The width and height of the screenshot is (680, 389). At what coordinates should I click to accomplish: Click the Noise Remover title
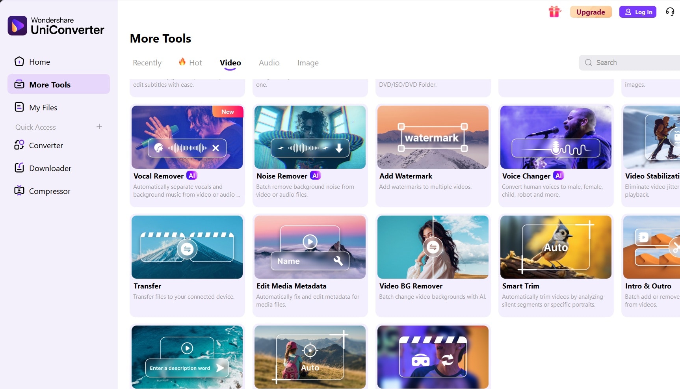(x=282, y=176)
